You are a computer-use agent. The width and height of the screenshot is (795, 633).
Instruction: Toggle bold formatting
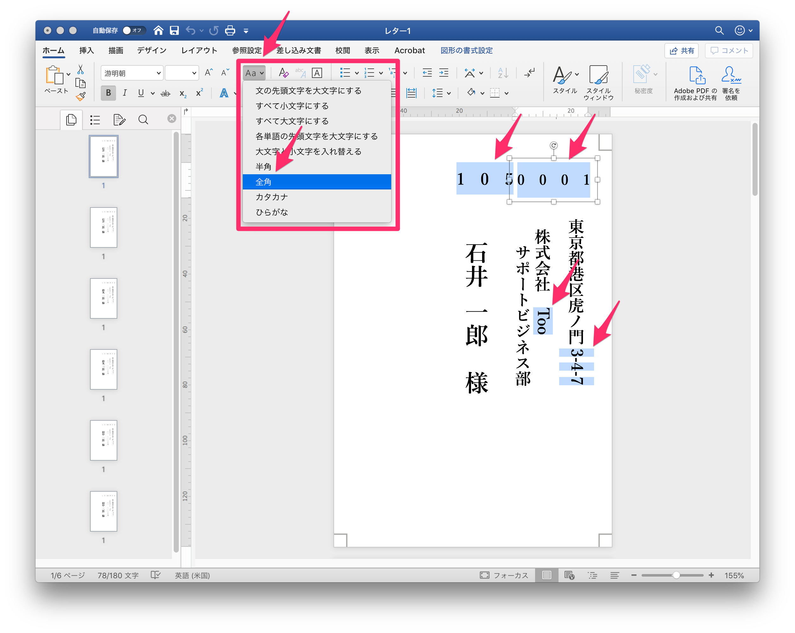(108, 93)
